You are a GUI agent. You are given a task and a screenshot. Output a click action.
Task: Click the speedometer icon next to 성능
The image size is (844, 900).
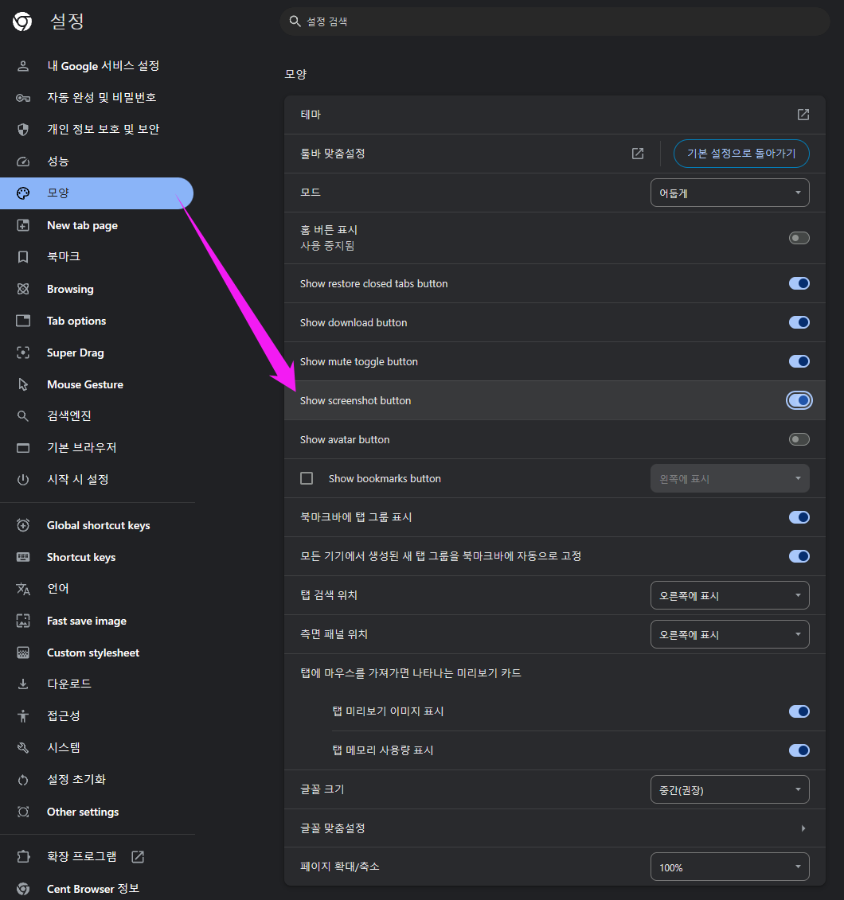23,162
